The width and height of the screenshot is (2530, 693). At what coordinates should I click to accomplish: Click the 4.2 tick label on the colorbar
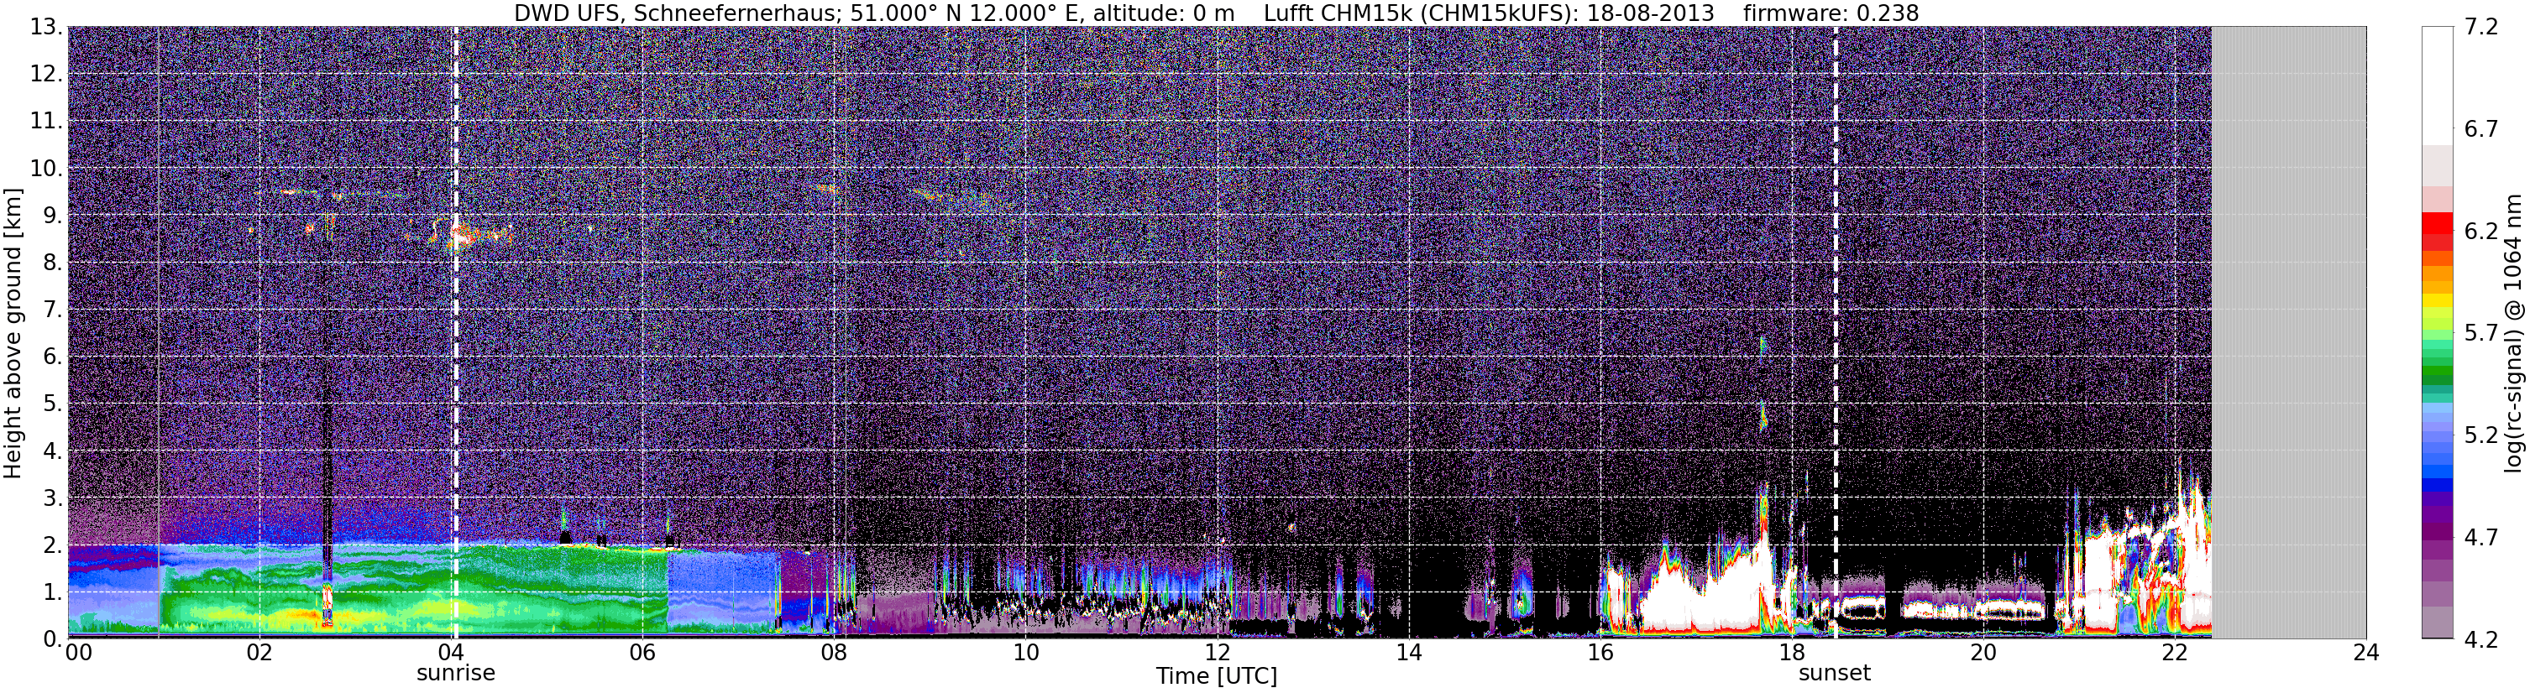click(2481, 640)
